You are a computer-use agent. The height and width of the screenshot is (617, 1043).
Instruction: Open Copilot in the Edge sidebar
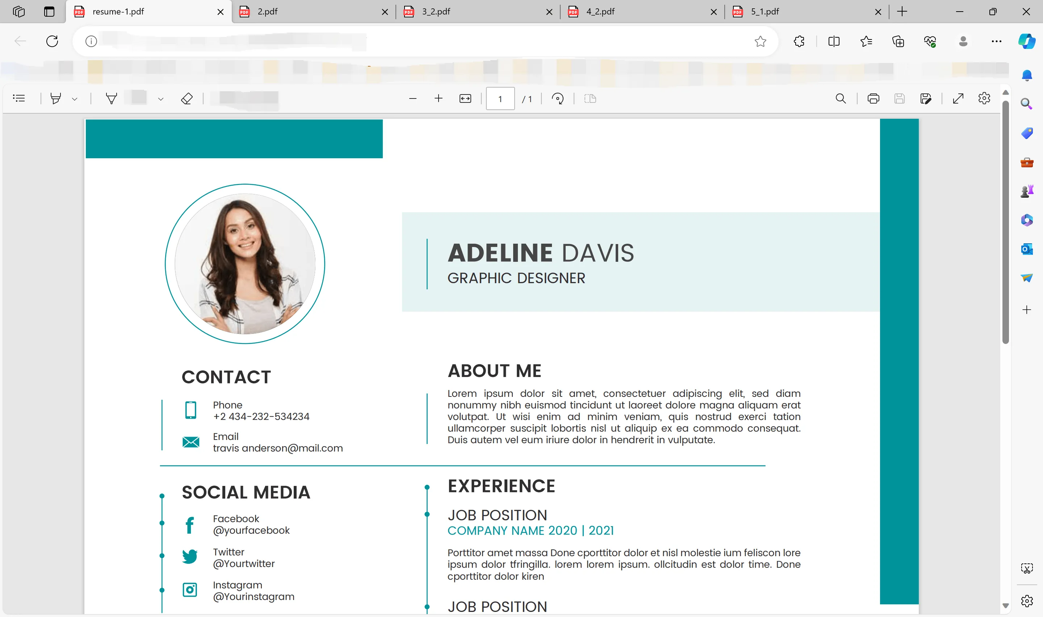(x=1027, y=41)
